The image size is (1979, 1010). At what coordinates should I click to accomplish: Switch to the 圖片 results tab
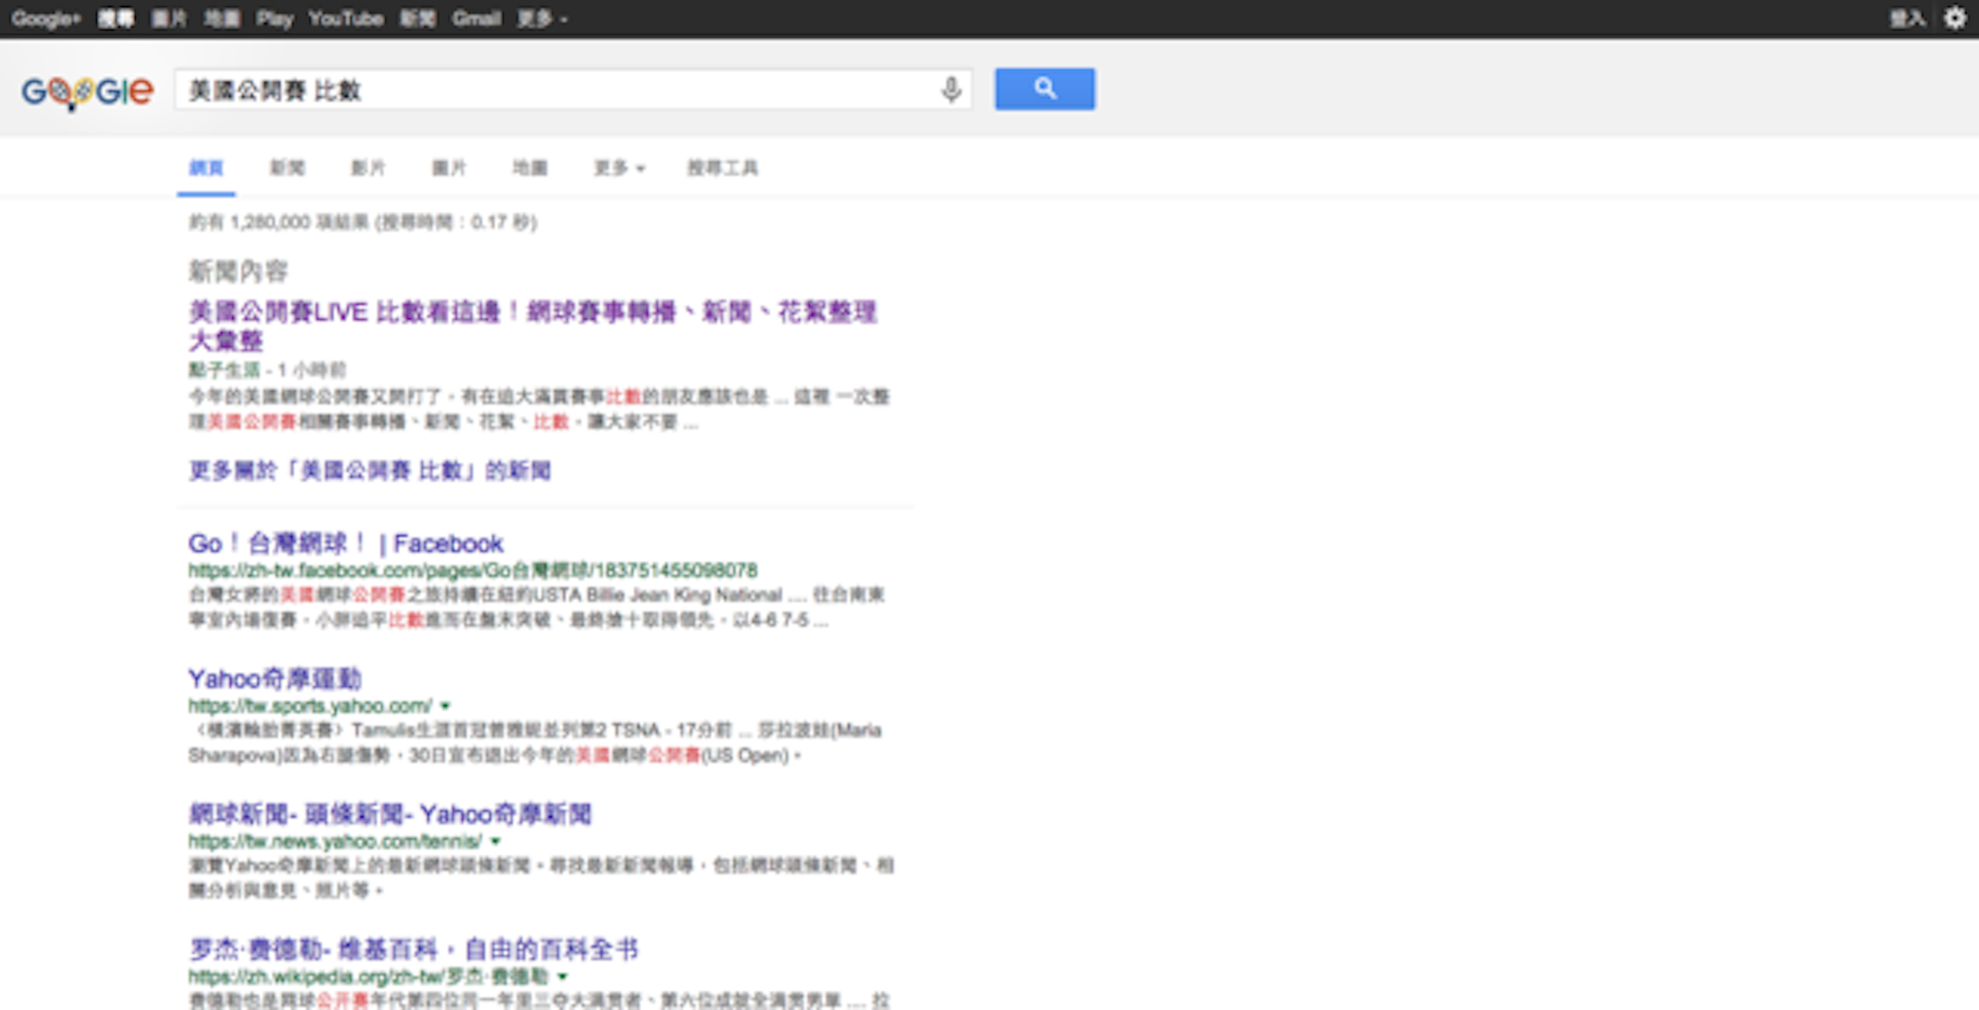point(449,168)
